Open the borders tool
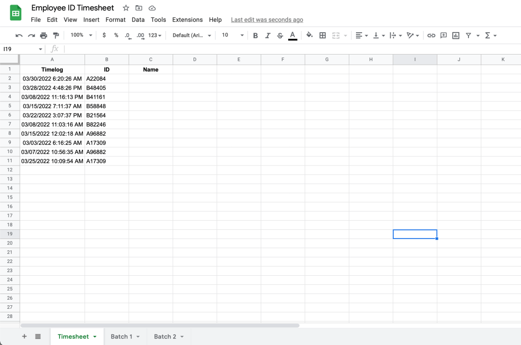 click(x=322, y=35)
